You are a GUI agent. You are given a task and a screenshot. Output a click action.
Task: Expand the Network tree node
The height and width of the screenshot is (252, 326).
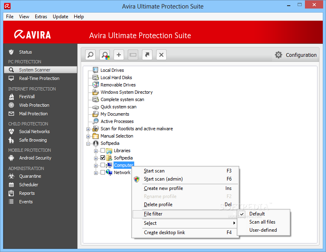[96, 173]
